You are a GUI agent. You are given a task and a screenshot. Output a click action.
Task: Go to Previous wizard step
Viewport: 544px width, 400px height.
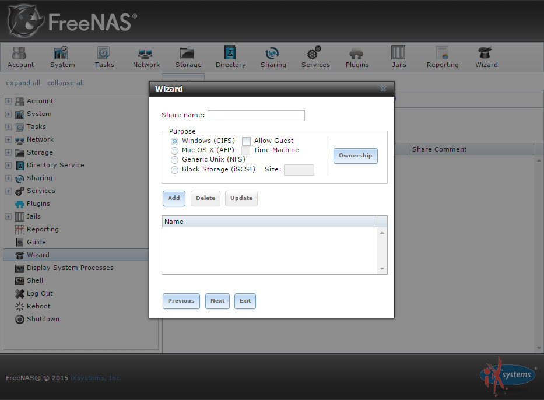pos(181,301)
